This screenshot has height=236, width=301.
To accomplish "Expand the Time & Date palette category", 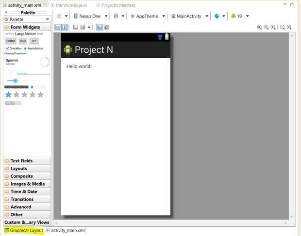I will [x=23, y=191].
